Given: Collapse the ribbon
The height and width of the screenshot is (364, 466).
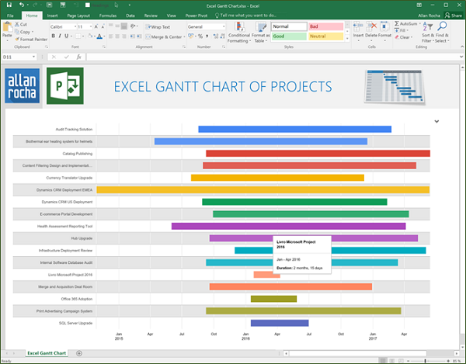Looking at the screenshot, I should point(462,47).
